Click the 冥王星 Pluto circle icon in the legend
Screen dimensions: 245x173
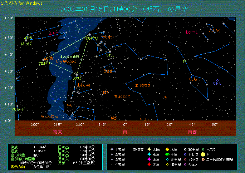tap(185, 149)
